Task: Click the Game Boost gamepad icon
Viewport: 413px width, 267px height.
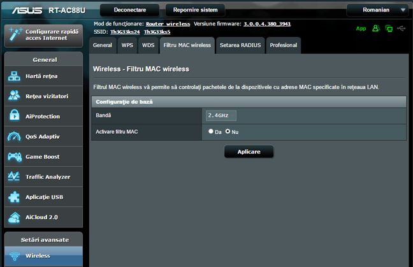Action: (15, 156)
